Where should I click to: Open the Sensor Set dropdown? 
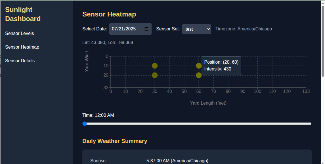[196, 29]
